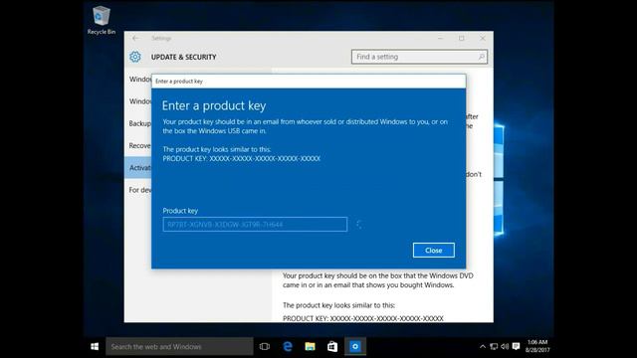The image size is (637, 358).
Task: Open Task View from the taskbar
Action: [265, 347]
